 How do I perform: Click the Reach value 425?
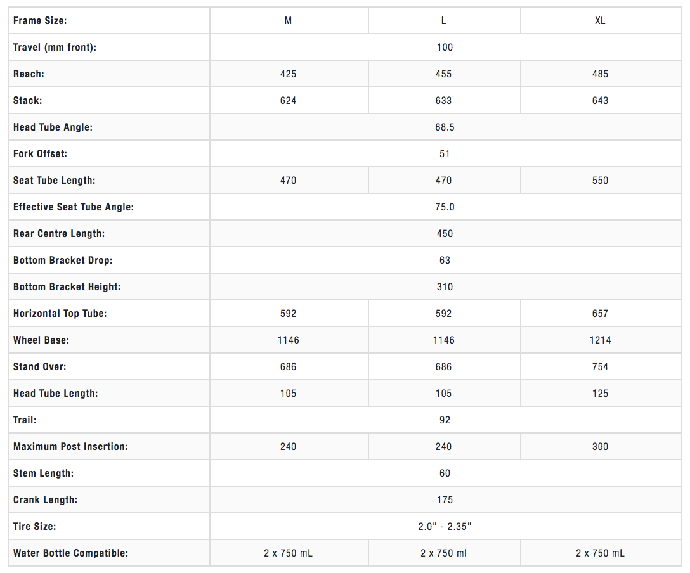[288, 74]
